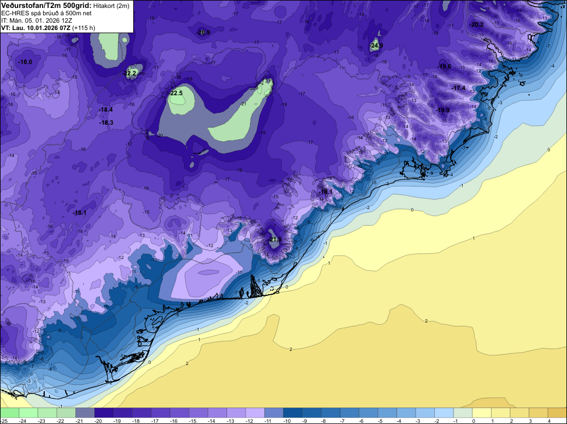Select the -21.5 temperature label

tap(275, 240)
